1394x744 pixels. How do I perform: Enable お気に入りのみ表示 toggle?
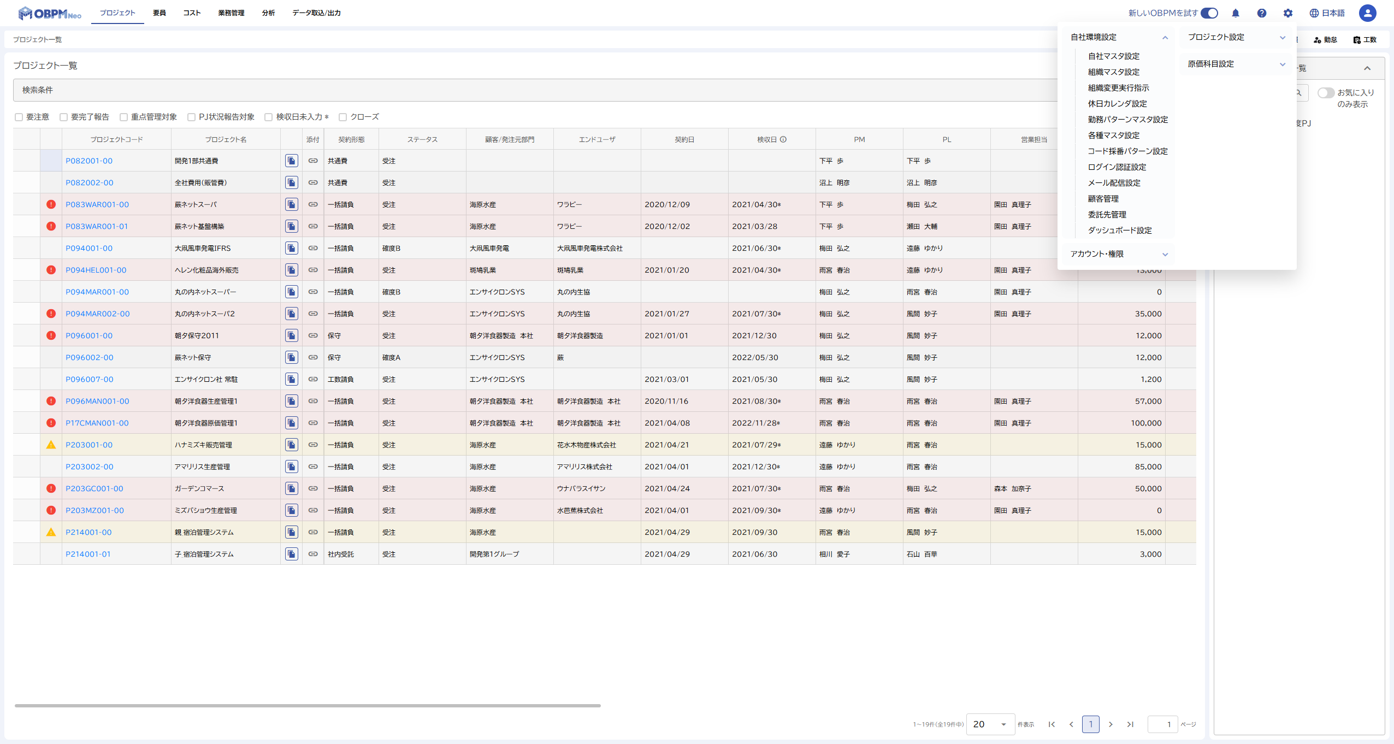1325,93
